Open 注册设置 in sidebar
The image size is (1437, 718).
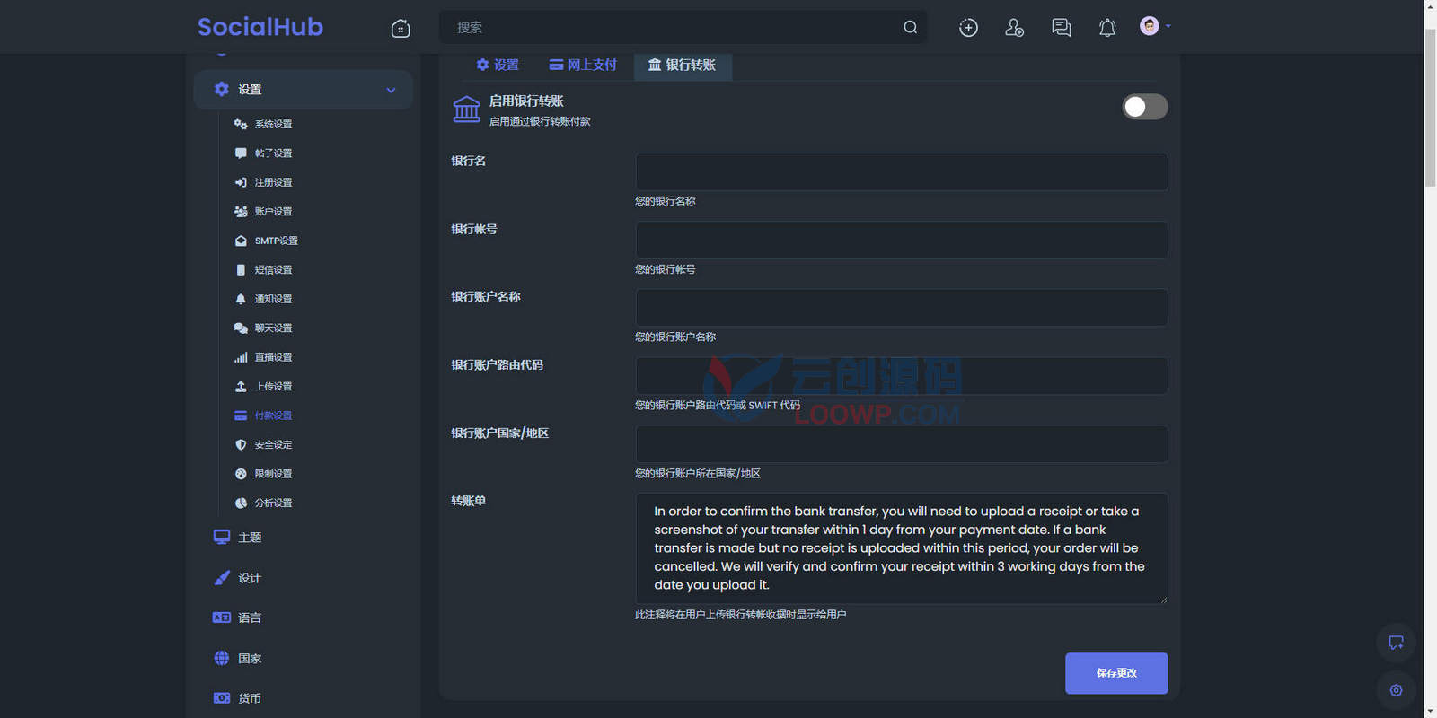tap(273, 182)
